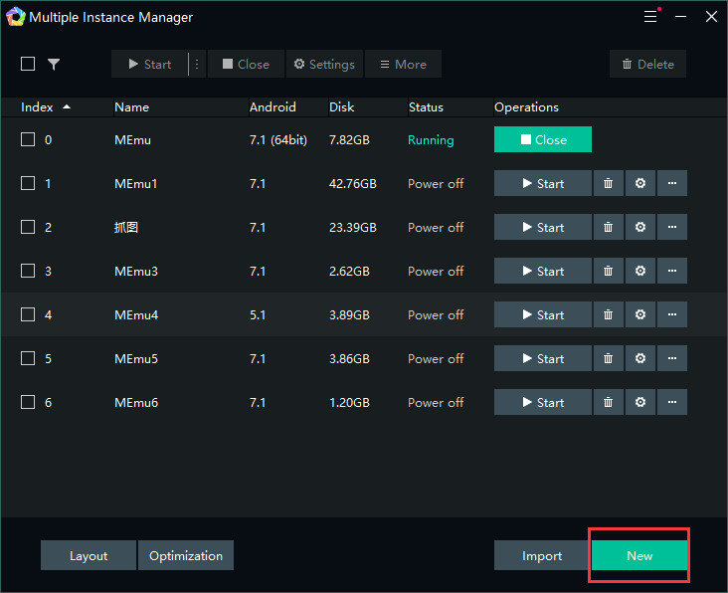Open the More toolbar menu
Viewport: 728px width, 593px height.
click(x=403, y=65)
